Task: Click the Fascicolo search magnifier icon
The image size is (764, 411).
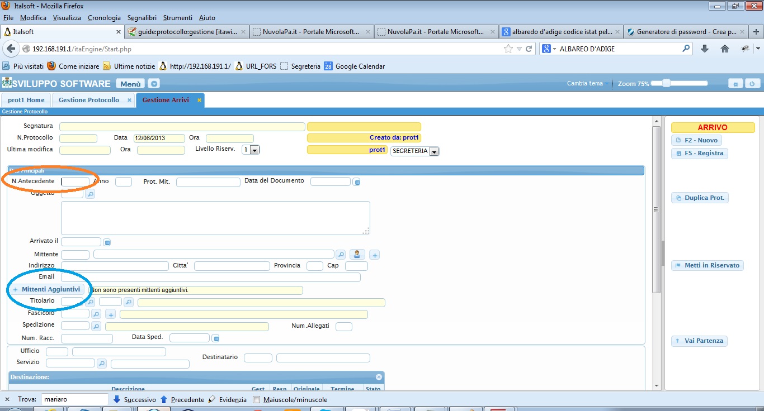Action: tap(96, 314)
